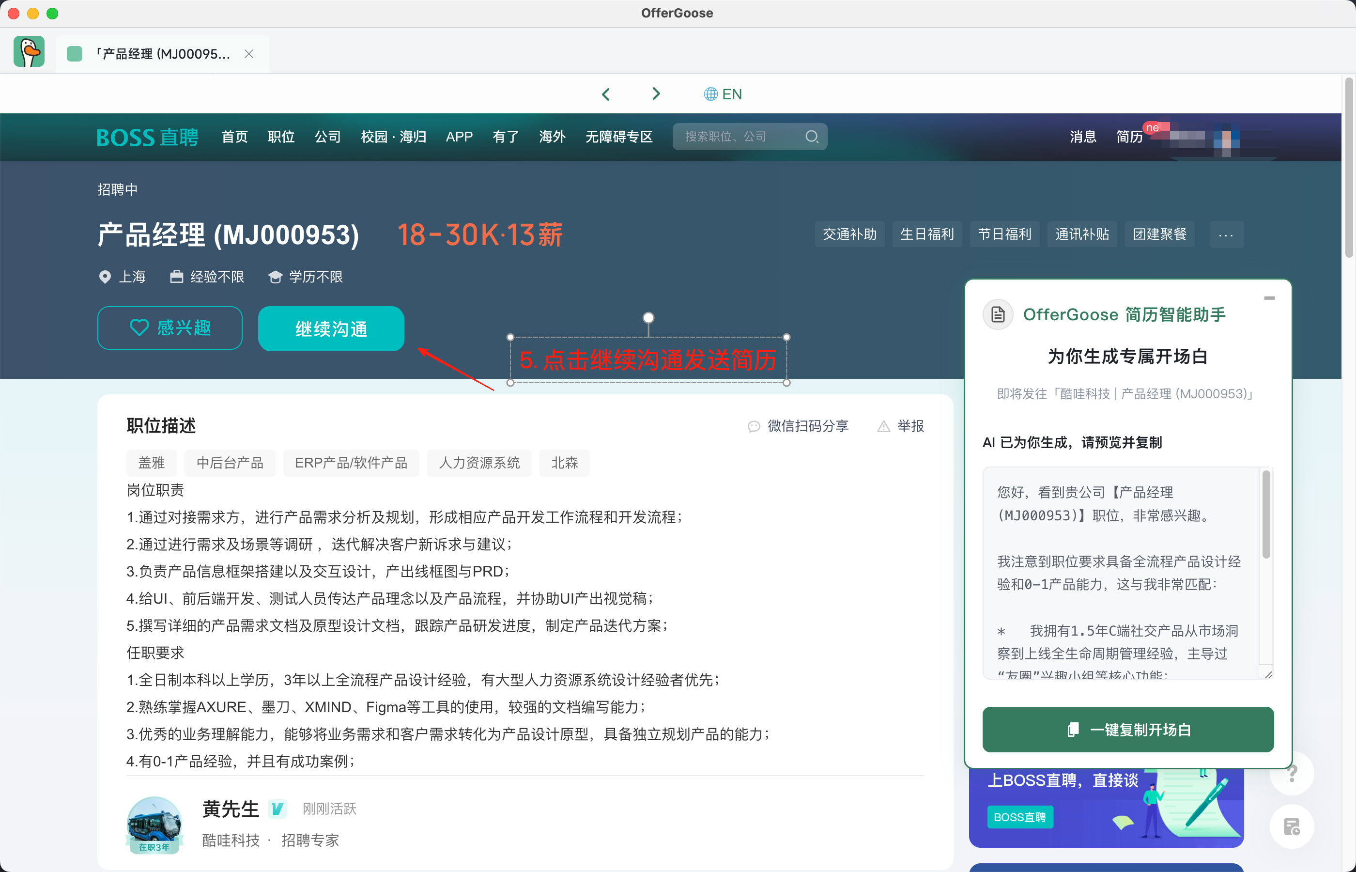Click the search magnifier icon

click(x=811, y=137)
